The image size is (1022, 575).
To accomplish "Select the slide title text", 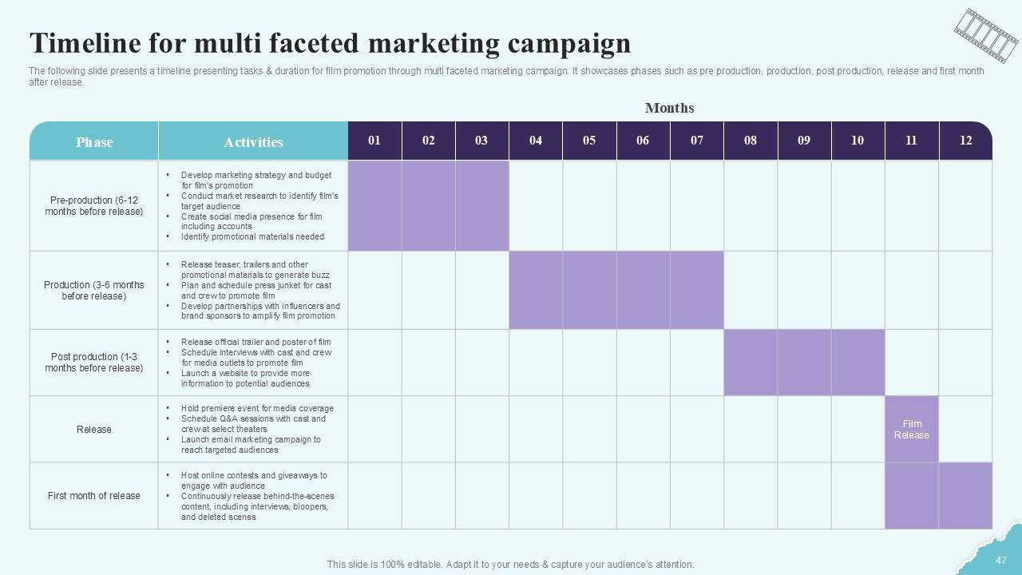I will (x=330, y=42).
